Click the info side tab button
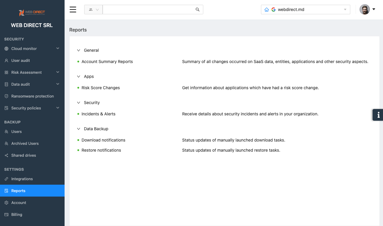Screen dimensions: 383x226 378,115
